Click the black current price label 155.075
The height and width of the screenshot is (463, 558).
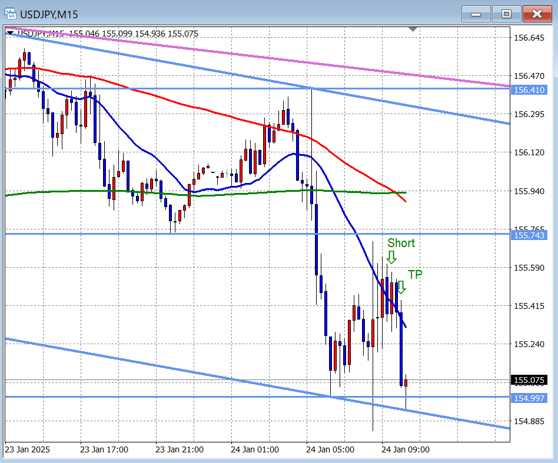click(x=529, y=381)
